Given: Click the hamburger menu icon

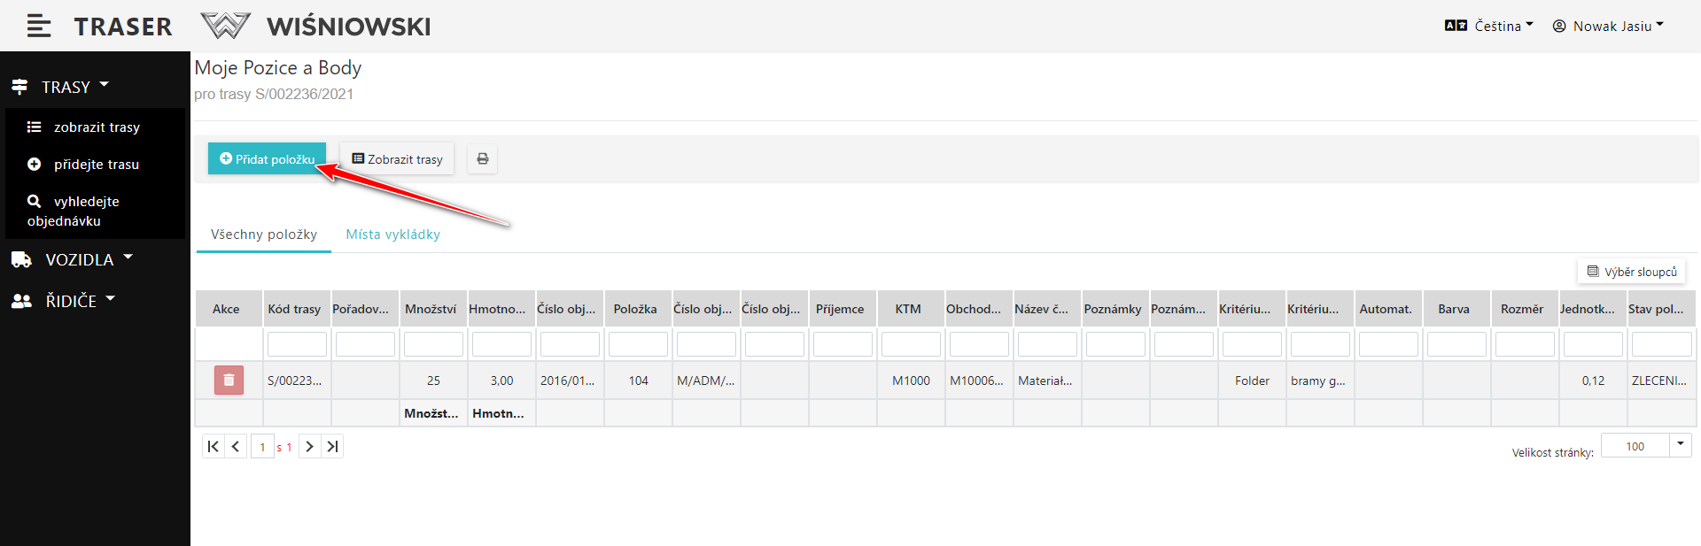Looking at the screenshot, I should tap(38, 27).
